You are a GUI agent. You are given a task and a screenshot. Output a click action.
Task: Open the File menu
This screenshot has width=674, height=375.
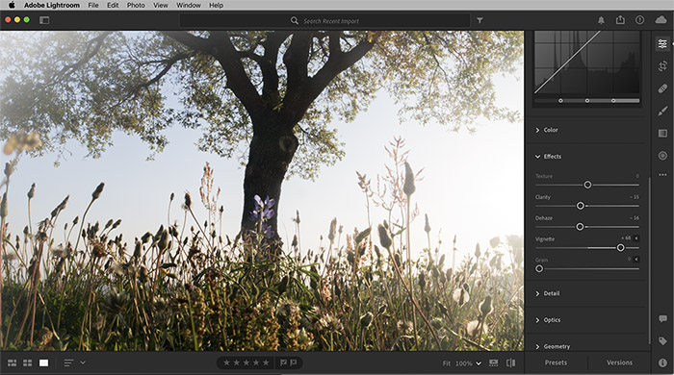93,5
